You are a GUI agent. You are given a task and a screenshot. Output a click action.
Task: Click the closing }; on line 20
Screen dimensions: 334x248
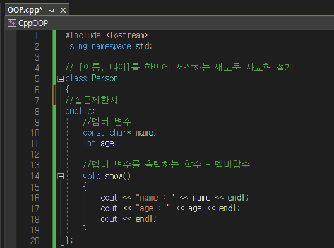[69, 240]
